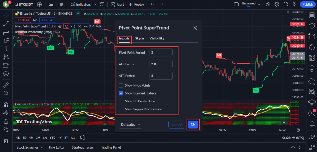Take a chart snapshot with camera icon

click(x=294, y=4)
